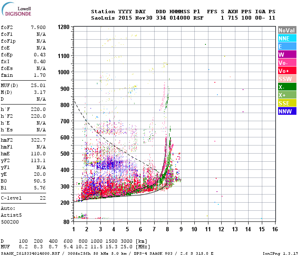Click the MUF(D) value 25.01
The image size is (299, 256).
click(x=38, y=85)
